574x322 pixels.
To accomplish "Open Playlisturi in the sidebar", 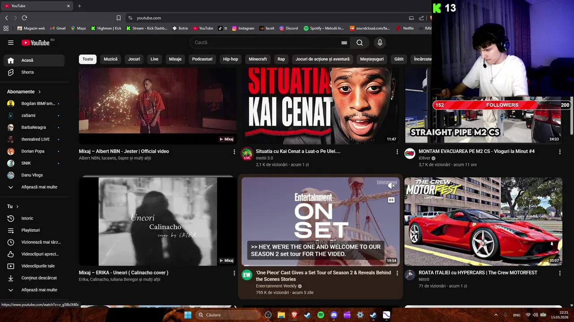I will pos(34,230).
